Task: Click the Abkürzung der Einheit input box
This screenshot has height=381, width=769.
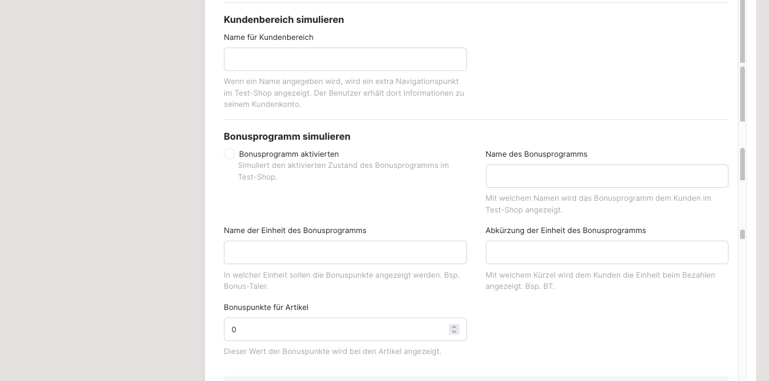Action: pyautogui.click(x=607, y=252)
